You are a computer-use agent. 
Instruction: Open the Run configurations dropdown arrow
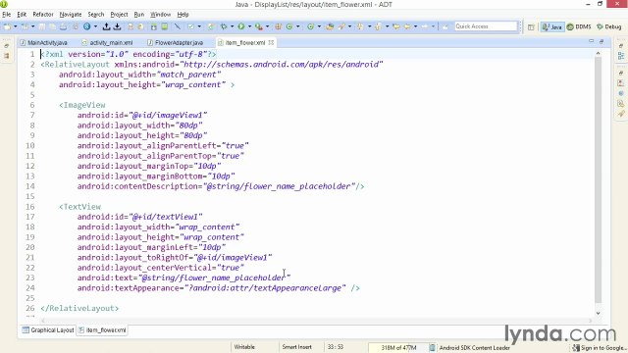(249, 26)
